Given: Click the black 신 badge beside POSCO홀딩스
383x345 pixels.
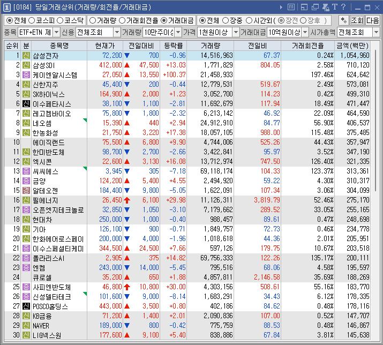Looking at the screenshot, I should point(26,306).
